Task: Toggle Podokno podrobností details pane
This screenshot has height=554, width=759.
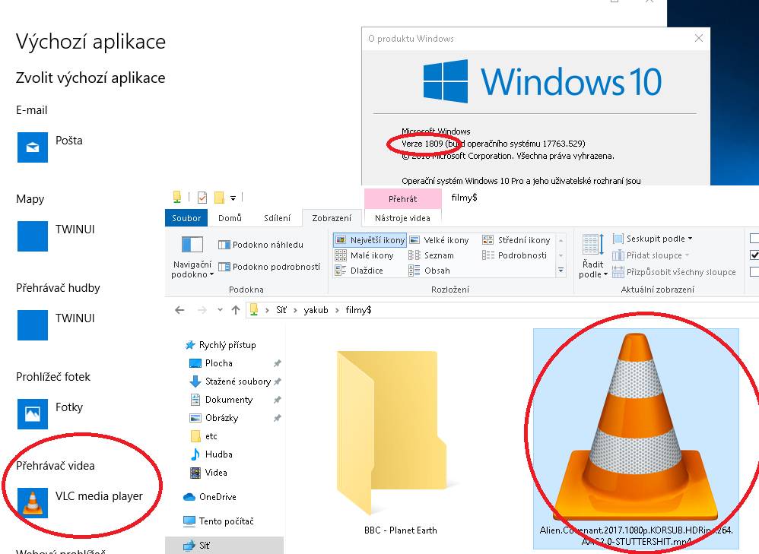Action: 269,267
